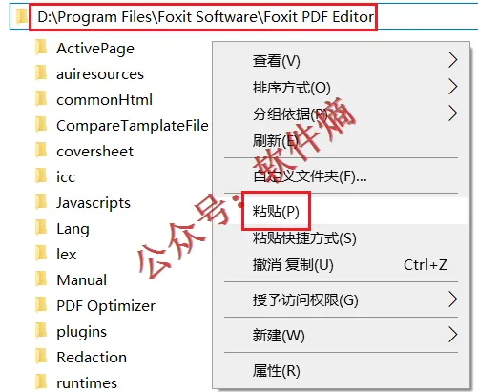This screenshot has width=478, height=392.
Task: Select the Javascripts folder icon
Action: tap(41, 201)
